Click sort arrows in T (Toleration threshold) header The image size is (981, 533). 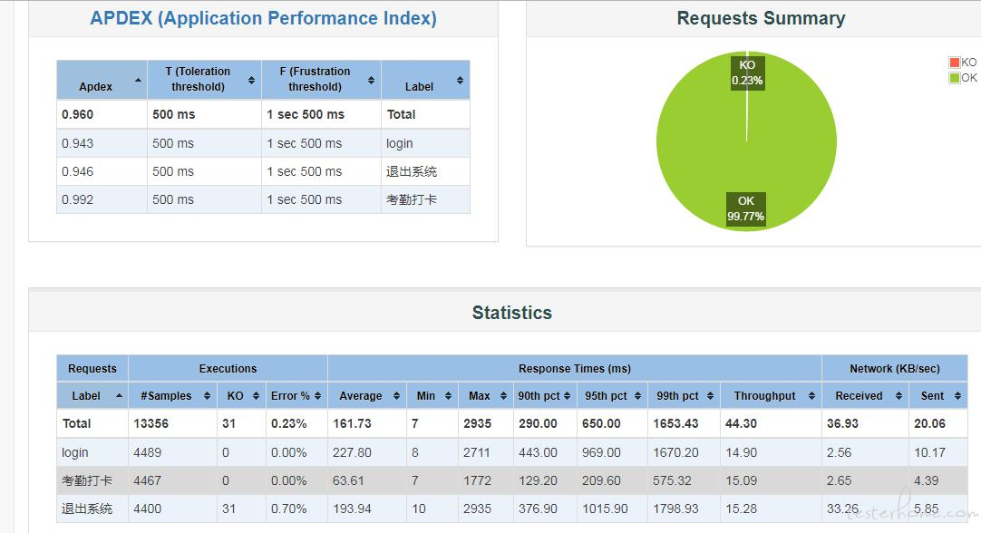[x=251, y=81]
